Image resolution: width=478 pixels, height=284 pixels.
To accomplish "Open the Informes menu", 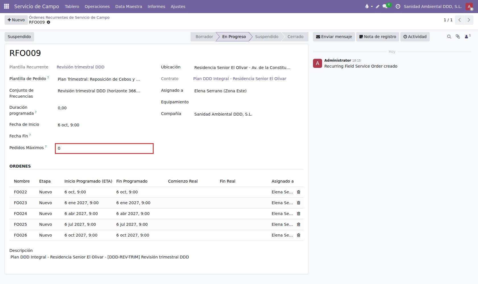I will click(156, 6).
